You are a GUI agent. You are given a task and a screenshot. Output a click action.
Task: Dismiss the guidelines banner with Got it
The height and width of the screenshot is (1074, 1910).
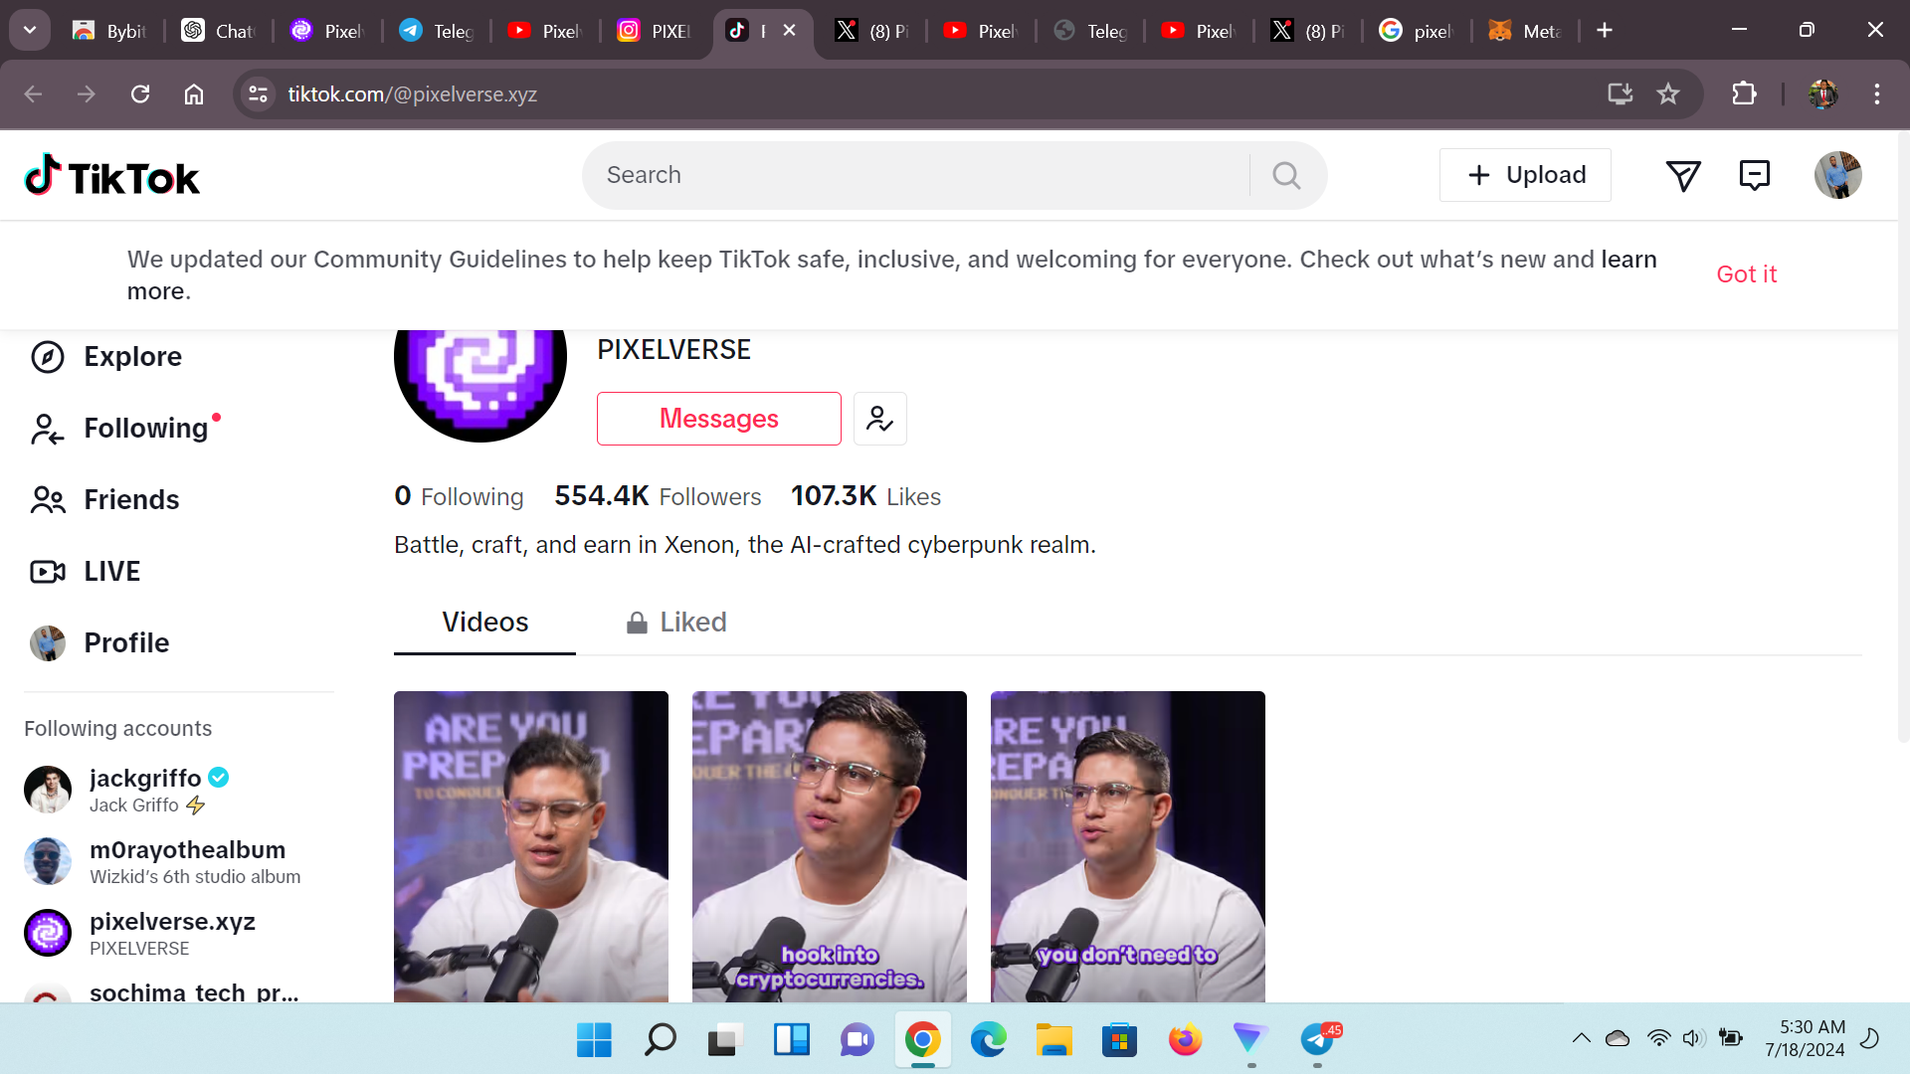coord(1746,274)
